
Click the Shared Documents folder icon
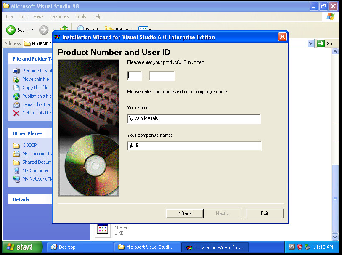[16, 162]
